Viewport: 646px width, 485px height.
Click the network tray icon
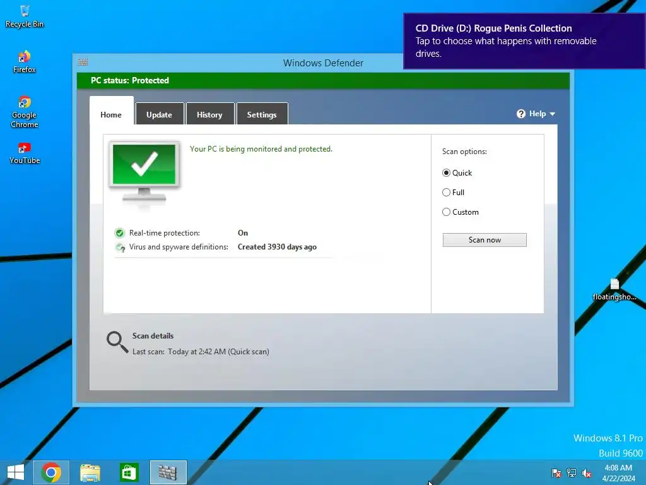(x=572, y=472)
